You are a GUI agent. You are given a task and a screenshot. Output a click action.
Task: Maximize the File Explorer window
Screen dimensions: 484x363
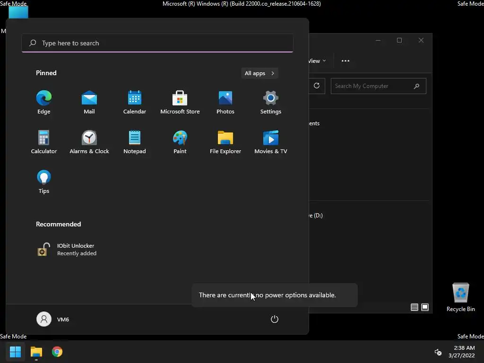pyautogui.click(x=399, y=40)
